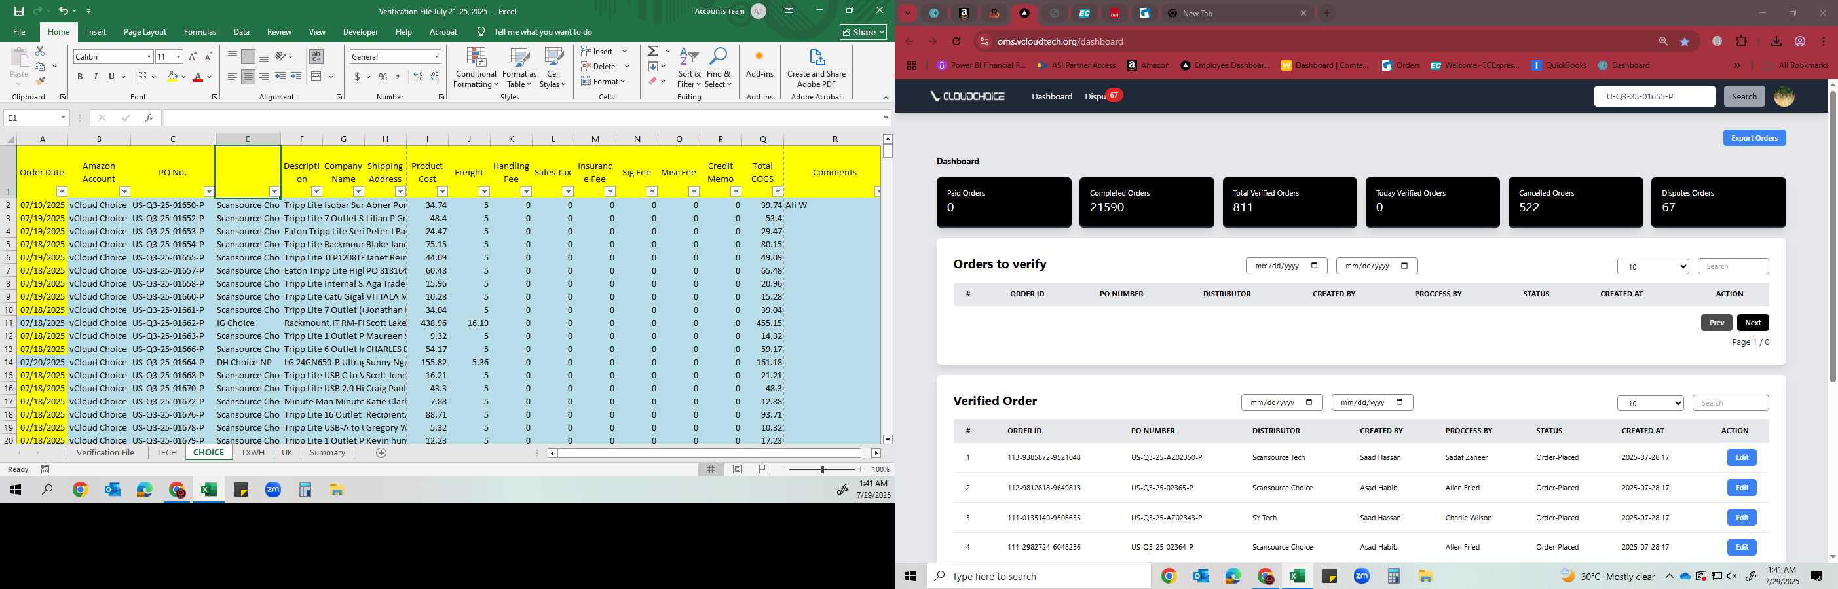Open Find & Select magnifier in Excel
1838x589 pixels.
[718, 69]
